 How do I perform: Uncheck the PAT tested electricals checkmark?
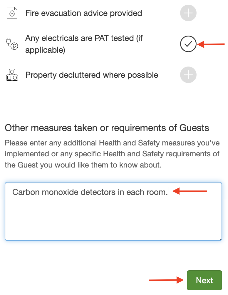pyautogui.click(x=188, y=44)
